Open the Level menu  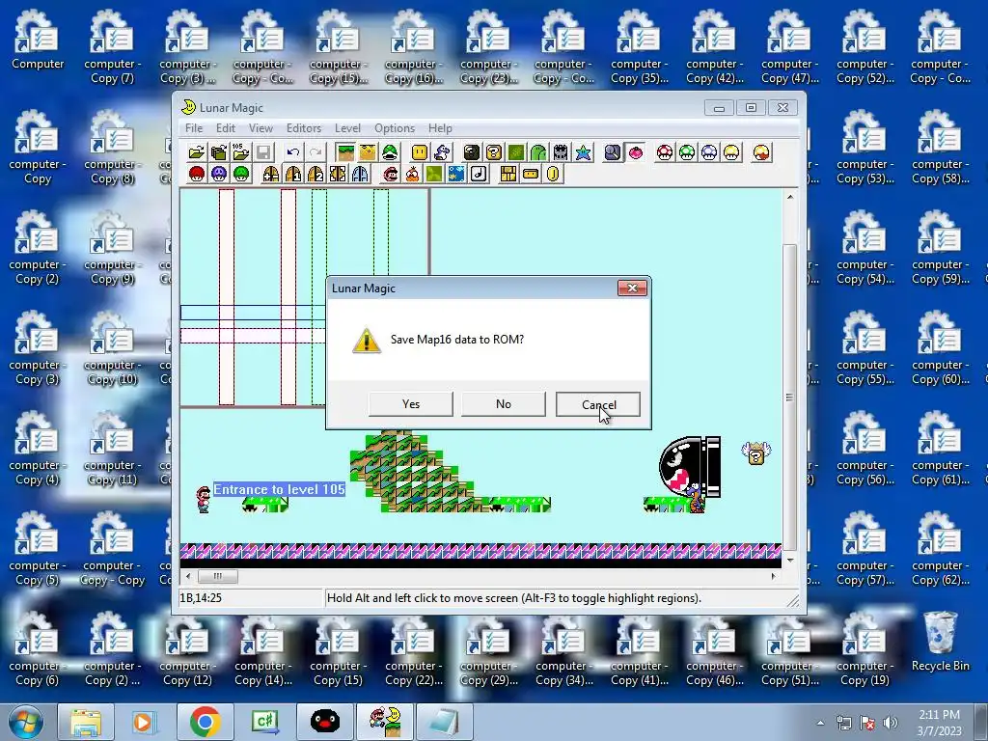347,128
